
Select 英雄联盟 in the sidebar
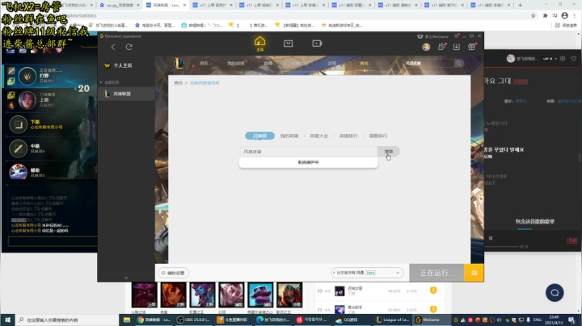[126, 94]
